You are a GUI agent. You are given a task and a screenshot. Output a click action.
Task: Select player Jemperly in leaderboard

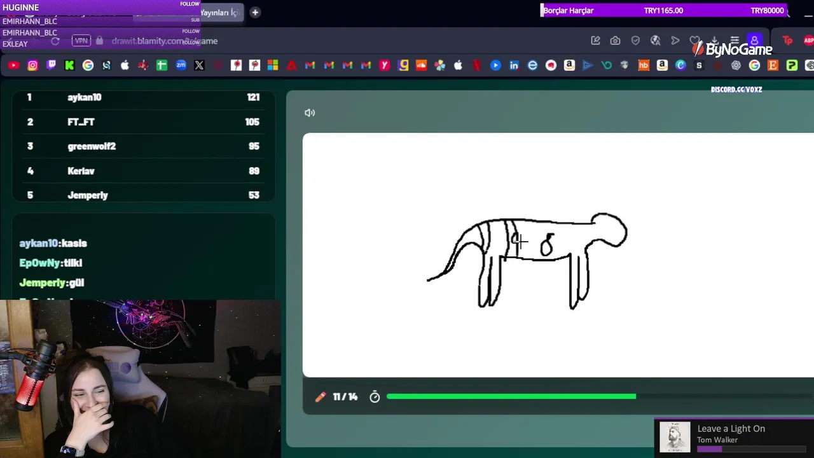[x=88, y=195]
